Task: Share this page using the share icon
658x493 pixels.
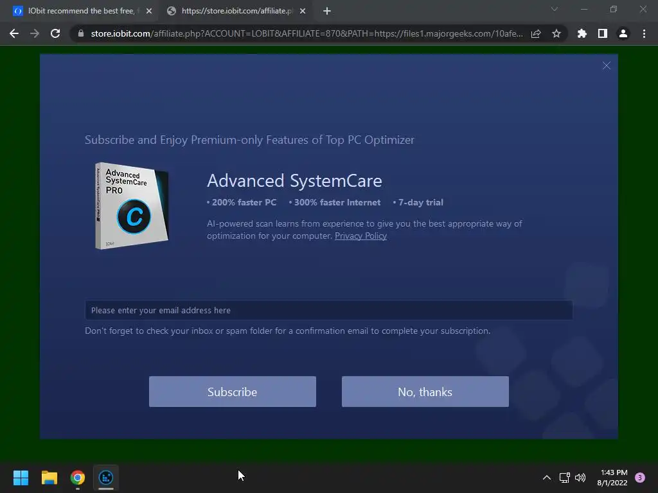Action: [536, 33]
